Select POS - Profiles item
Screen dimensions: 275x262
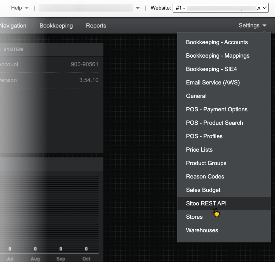tap(204, 136)
